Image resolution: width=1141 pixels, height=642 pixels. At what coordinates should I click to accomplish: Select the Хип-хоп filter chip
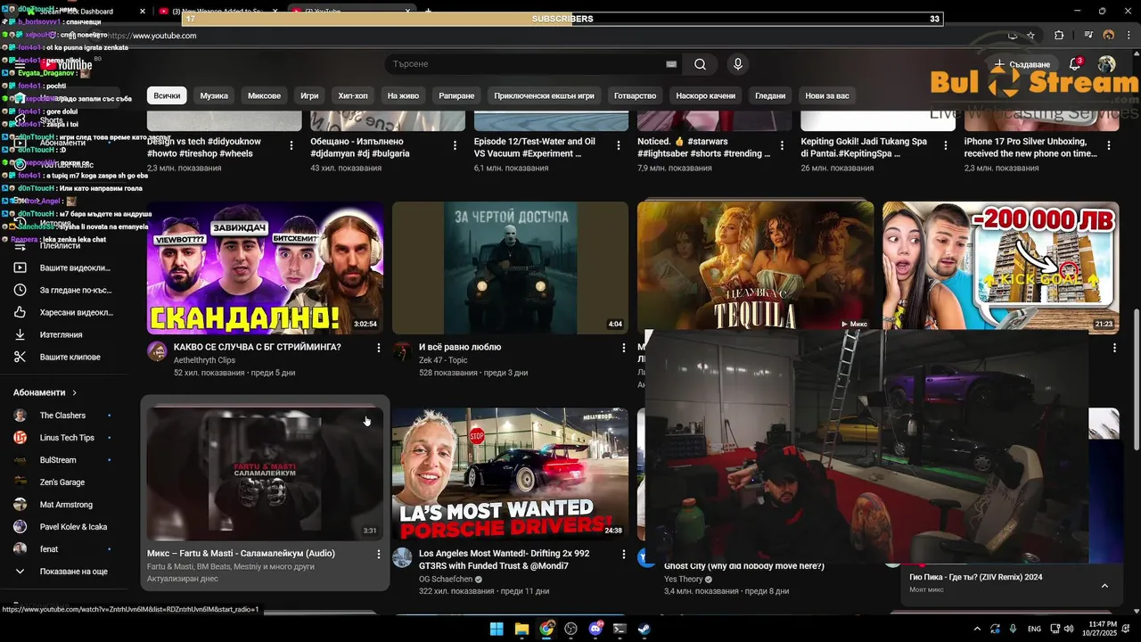[x=353, y=95]
